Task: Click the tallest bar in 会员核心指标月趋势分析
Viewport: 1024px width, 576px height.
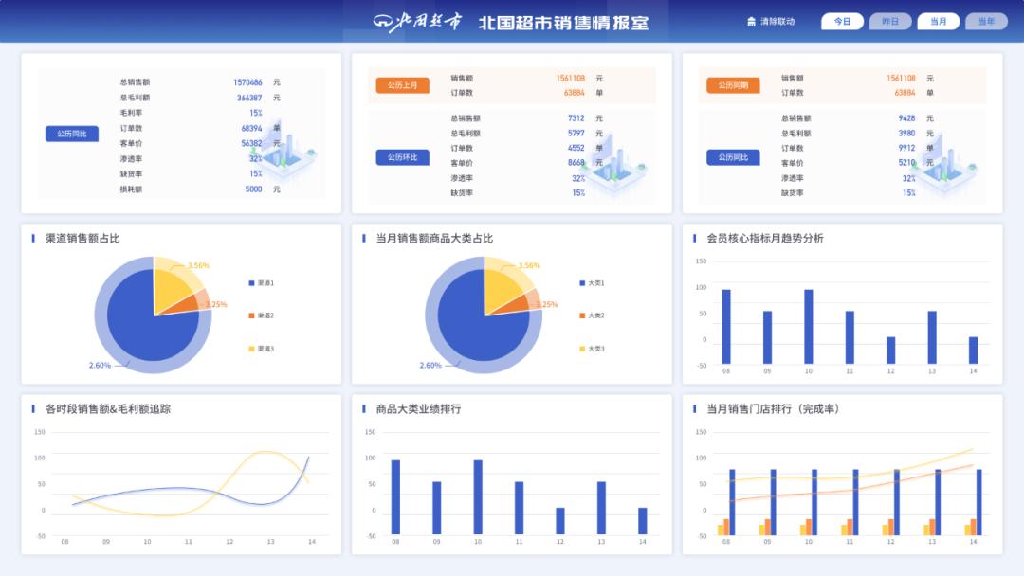Action: (x=726, y=320)
